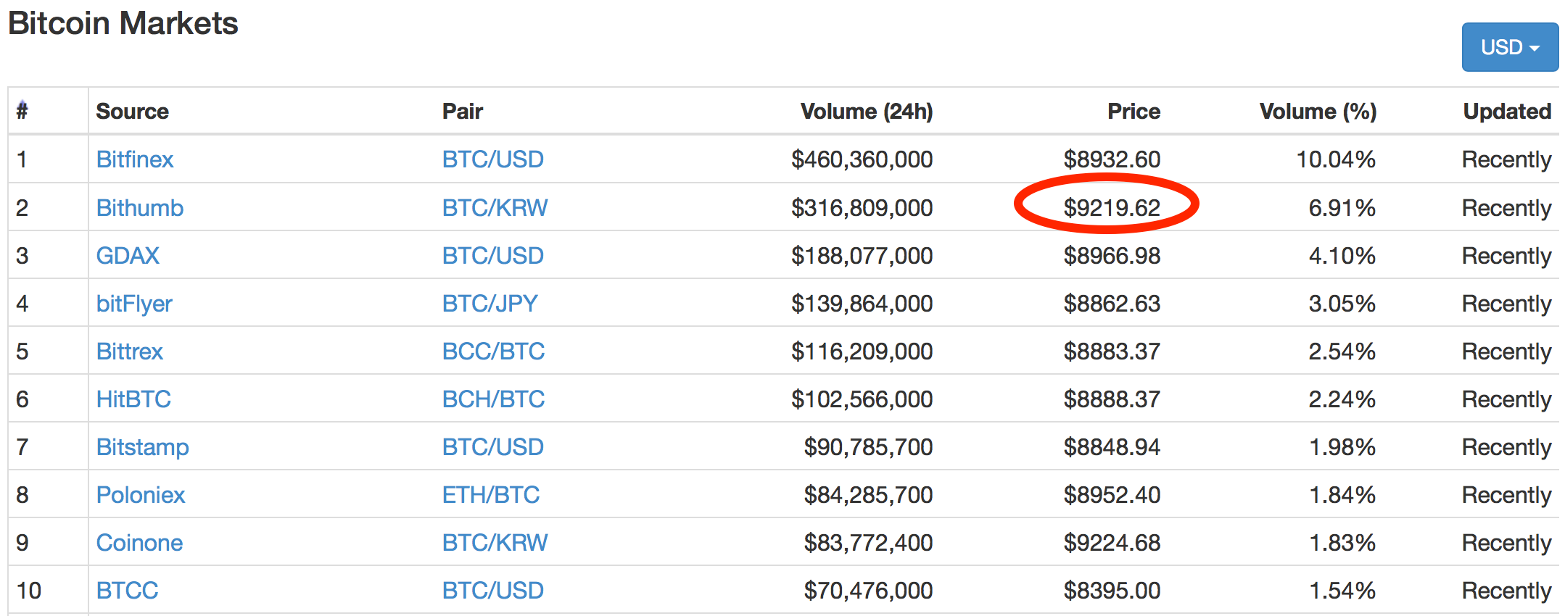Open the BCC/BTC pair link
This screenshot has width=1565, height=616.
click(x=494, y=351)
